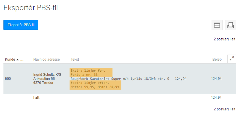Click highlighted text Ekstra linjer efter.
The height and width of the screenshot is (120, 238).
coord(90,83)
